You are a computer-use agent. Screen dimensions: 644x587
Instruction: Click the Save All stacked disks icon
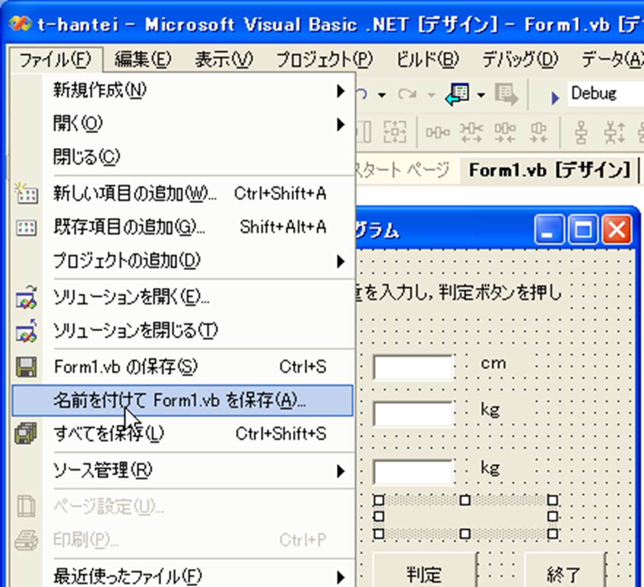26,433
